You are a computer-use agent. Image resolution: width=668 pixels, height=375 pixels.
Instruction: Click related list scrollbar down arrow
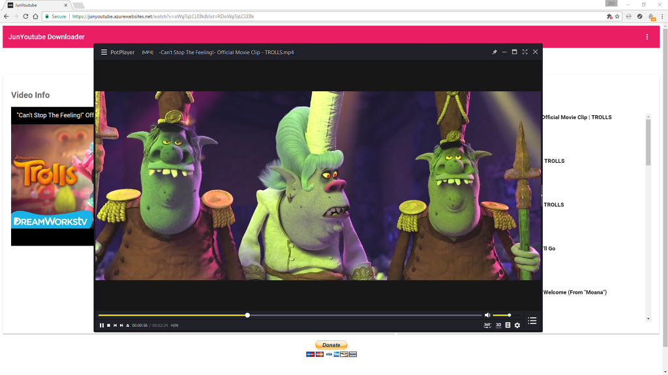[648, 318]
